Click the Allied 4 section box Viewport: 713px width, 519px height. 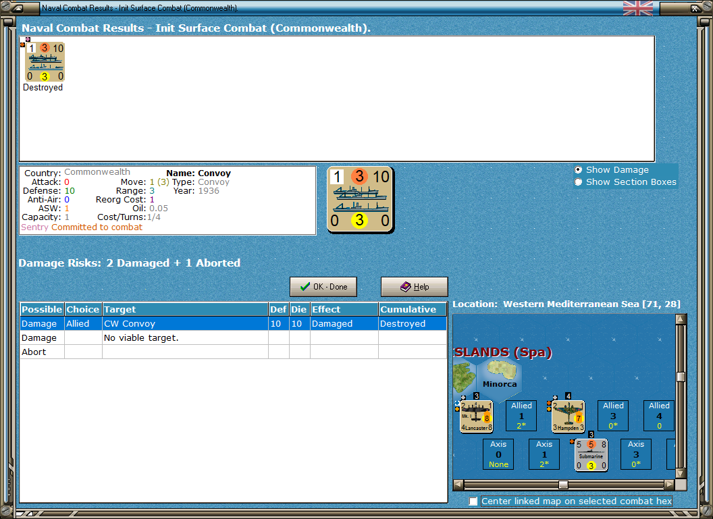pyautogui.click(x=659, y=415)
